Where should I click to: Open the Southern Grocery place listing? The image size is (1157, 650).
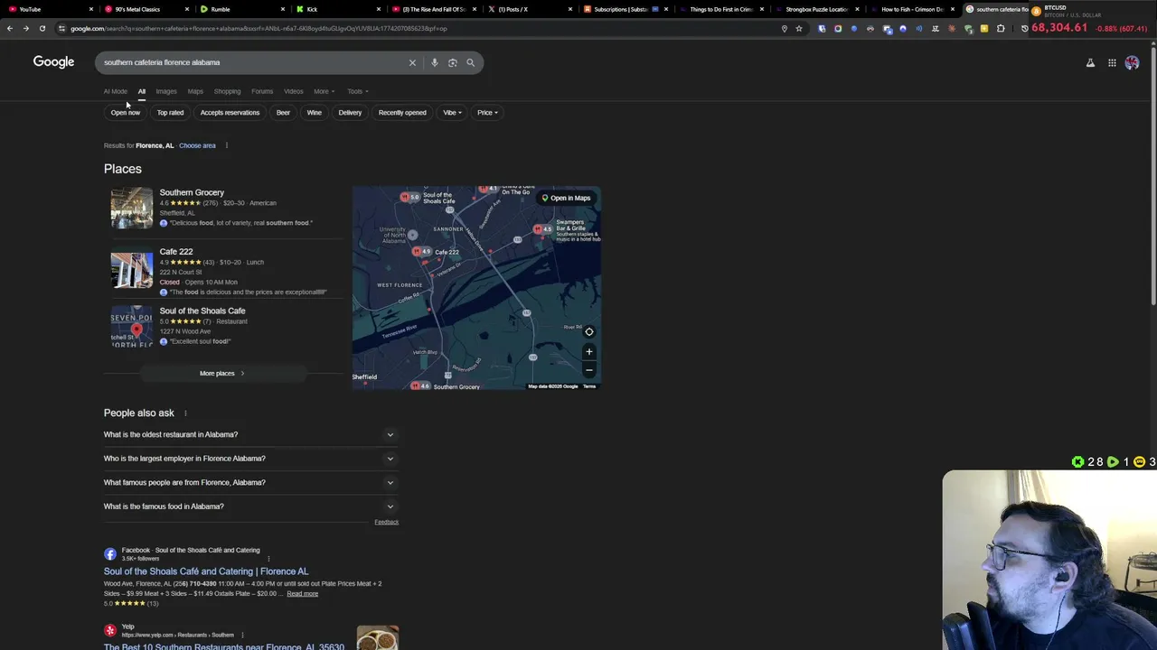pyautogui.click(x=192, y=192)
